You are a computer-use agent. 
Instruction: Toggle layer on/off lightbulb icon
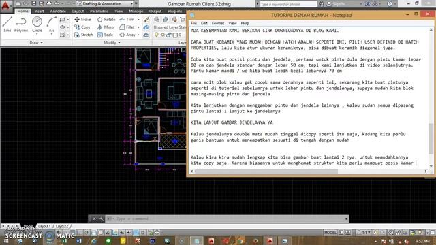(156, 35)
